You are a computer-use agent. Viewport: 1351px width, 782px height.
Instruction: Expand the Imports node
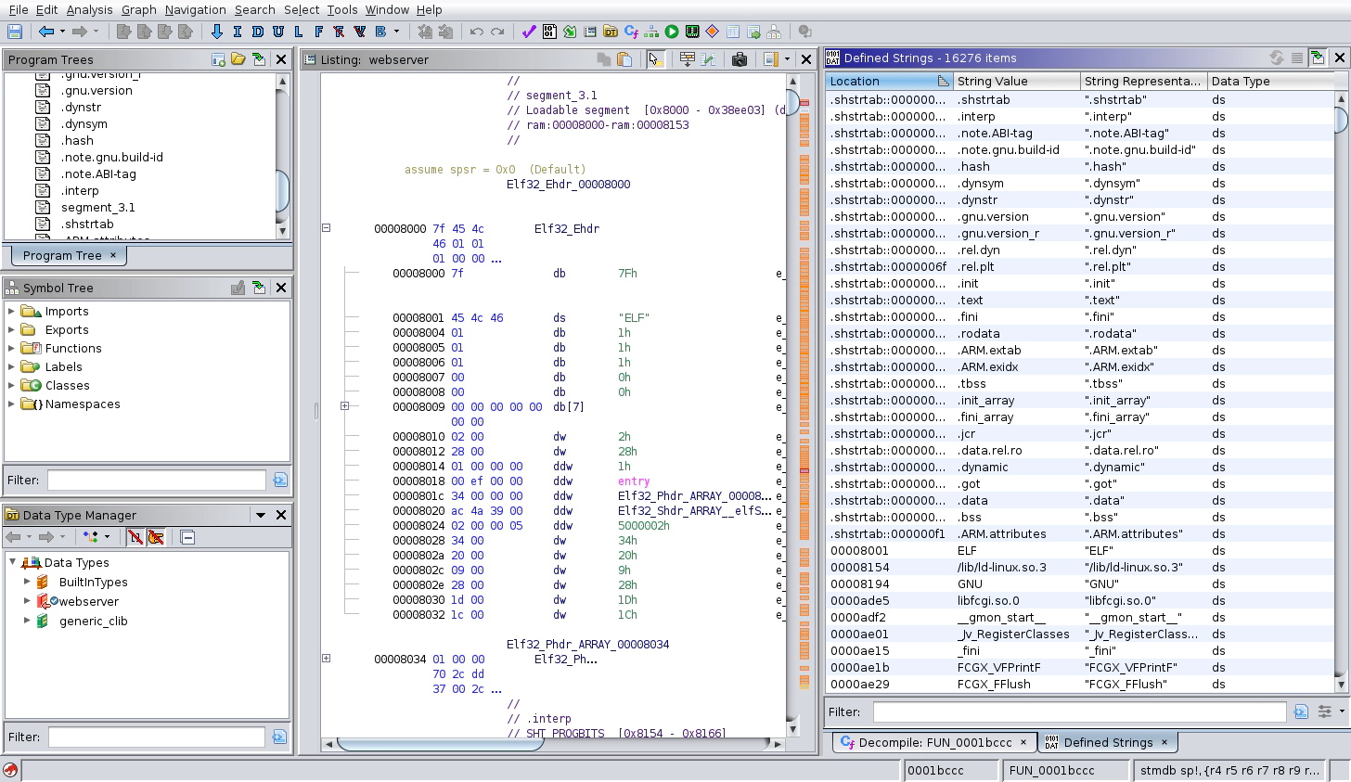pyautogui.click(x=12, y=312)
